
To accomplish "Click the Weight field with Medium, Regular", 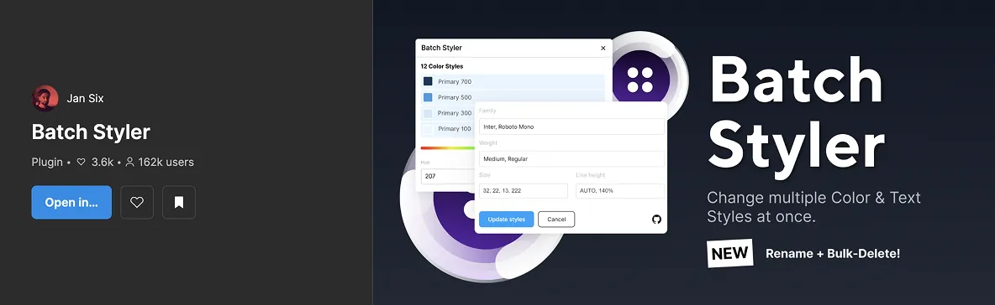I will (x=571, y=159).
